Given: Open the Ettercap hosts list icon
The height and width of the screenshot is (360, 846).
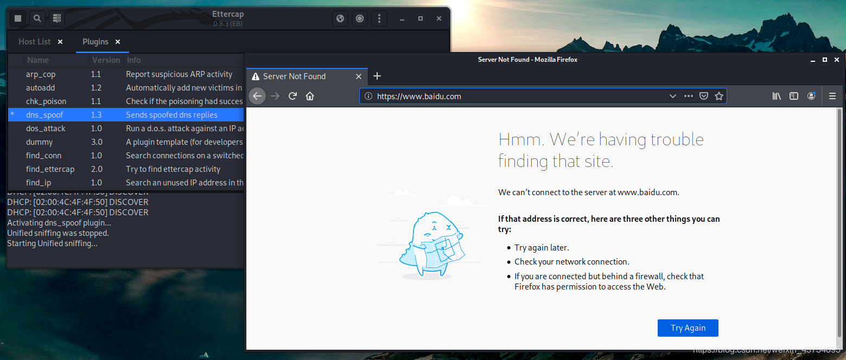Looking at the screenshot, I should (x=56, y=18).
